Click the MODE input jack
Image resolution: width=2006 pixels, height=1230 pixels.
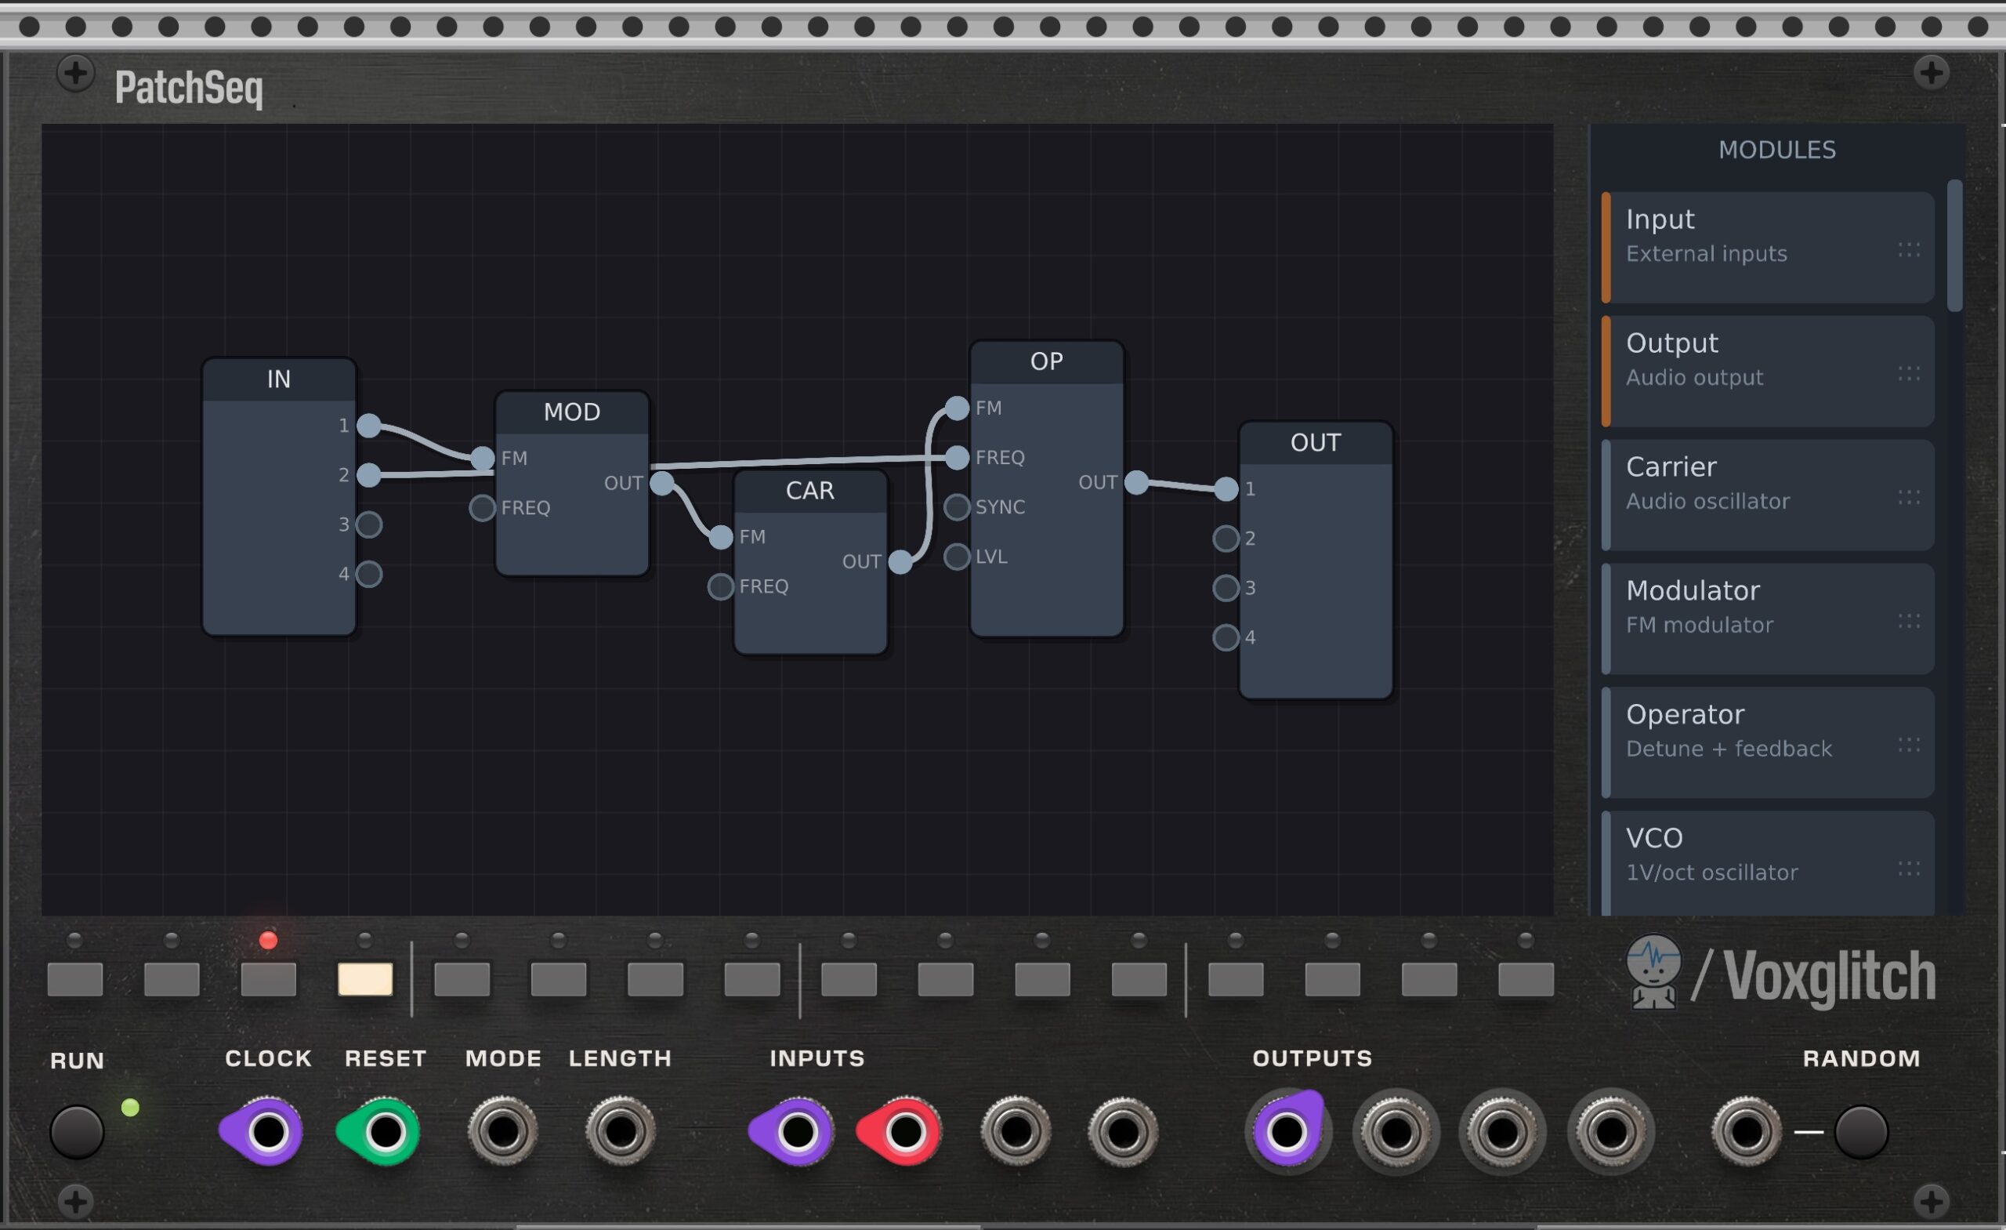pos(502,1131)
